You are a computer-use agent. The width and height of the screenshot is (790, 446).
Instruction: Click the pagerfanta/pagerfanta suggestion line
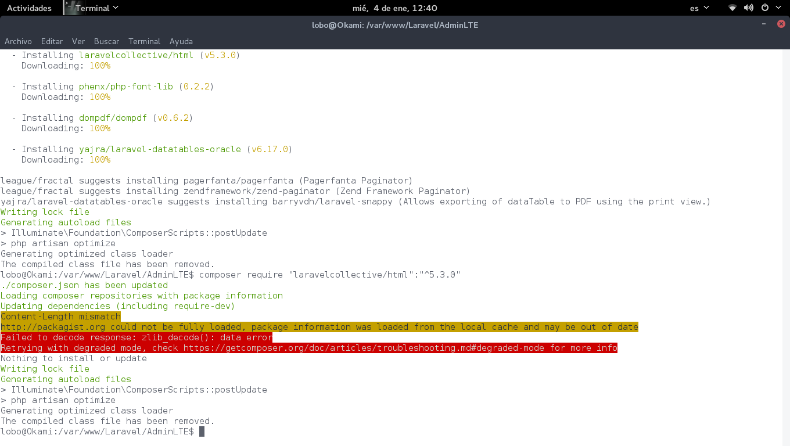(207, 181)
